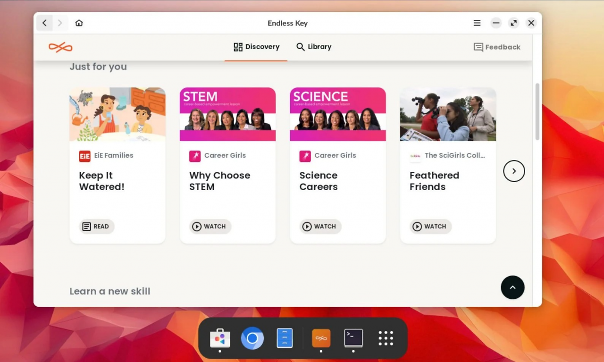The height and width of the screenshot is (362, 604).
Task: Open the Files manager from the dock
Action: click(285, 338)
